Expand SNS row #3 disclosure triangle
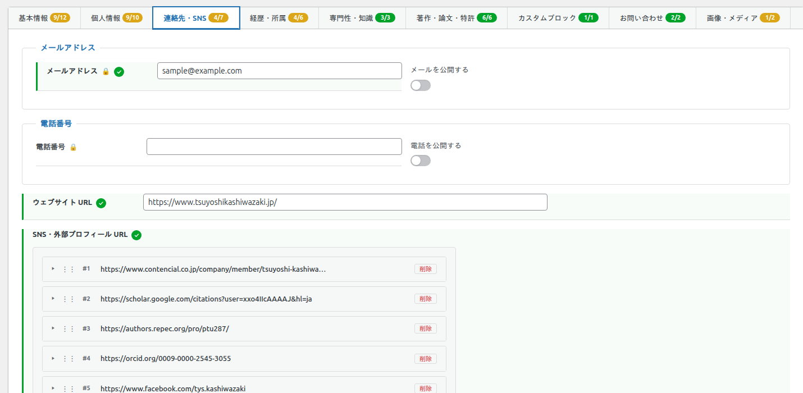Screen dimensions: 803x393 coord(53,328)
